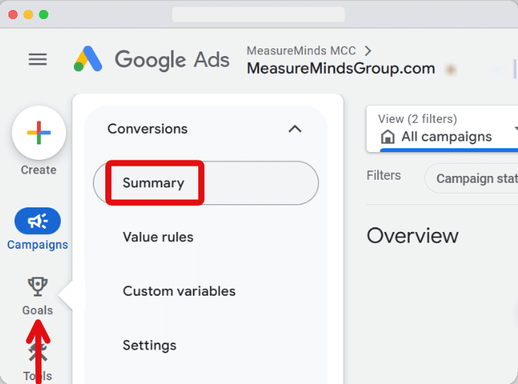Viewport: 518px width, 384px height.
Task: Click the orange account status dot
Action: pos(450,70)
